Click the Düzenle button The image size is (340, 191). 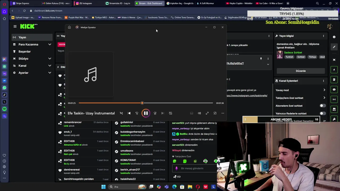click(301, 71)
